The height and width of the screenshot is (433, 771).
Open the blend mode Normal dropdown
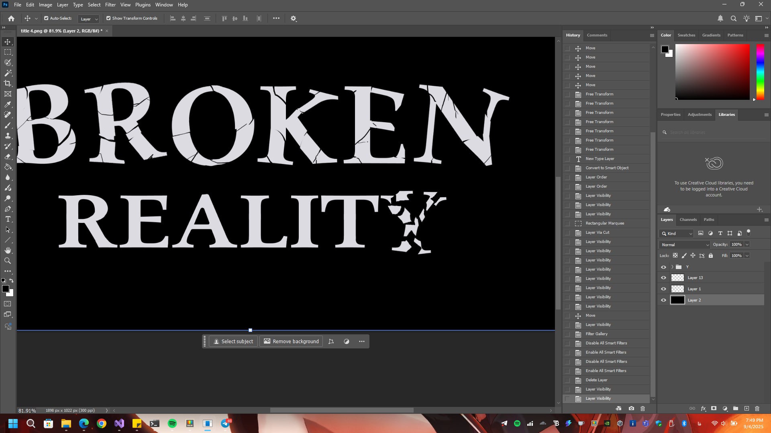(685, 245)
